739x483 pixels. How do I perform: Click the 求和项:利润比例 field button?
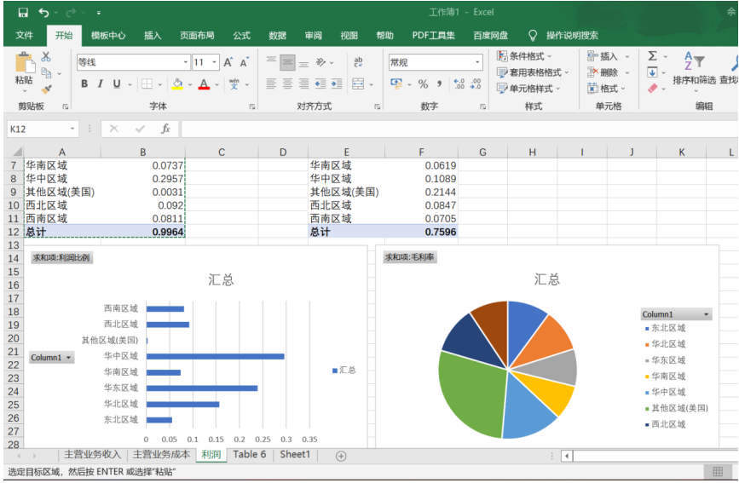(x=61, y=257)
